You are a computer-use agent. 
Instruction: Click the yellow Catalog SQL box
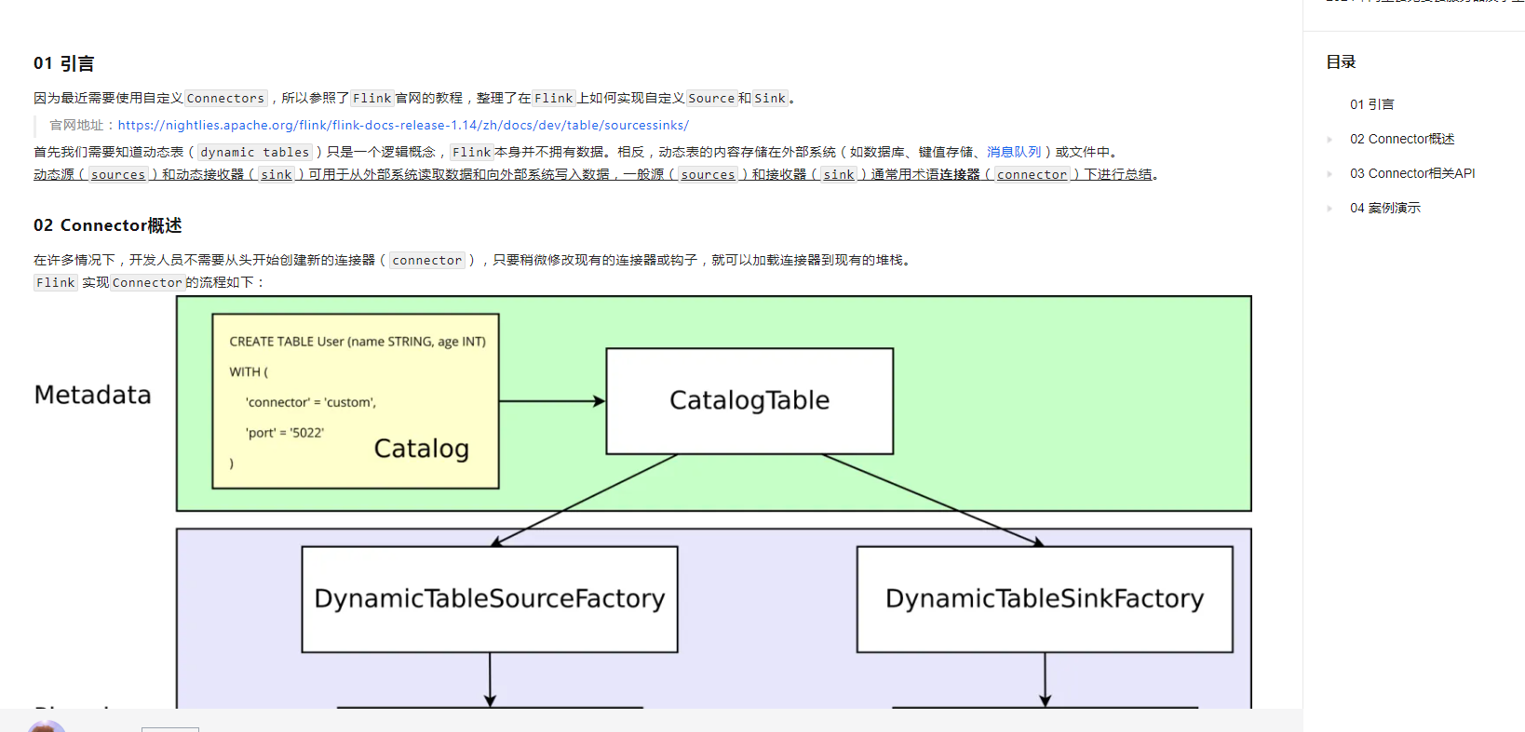[x=356, y=400]
